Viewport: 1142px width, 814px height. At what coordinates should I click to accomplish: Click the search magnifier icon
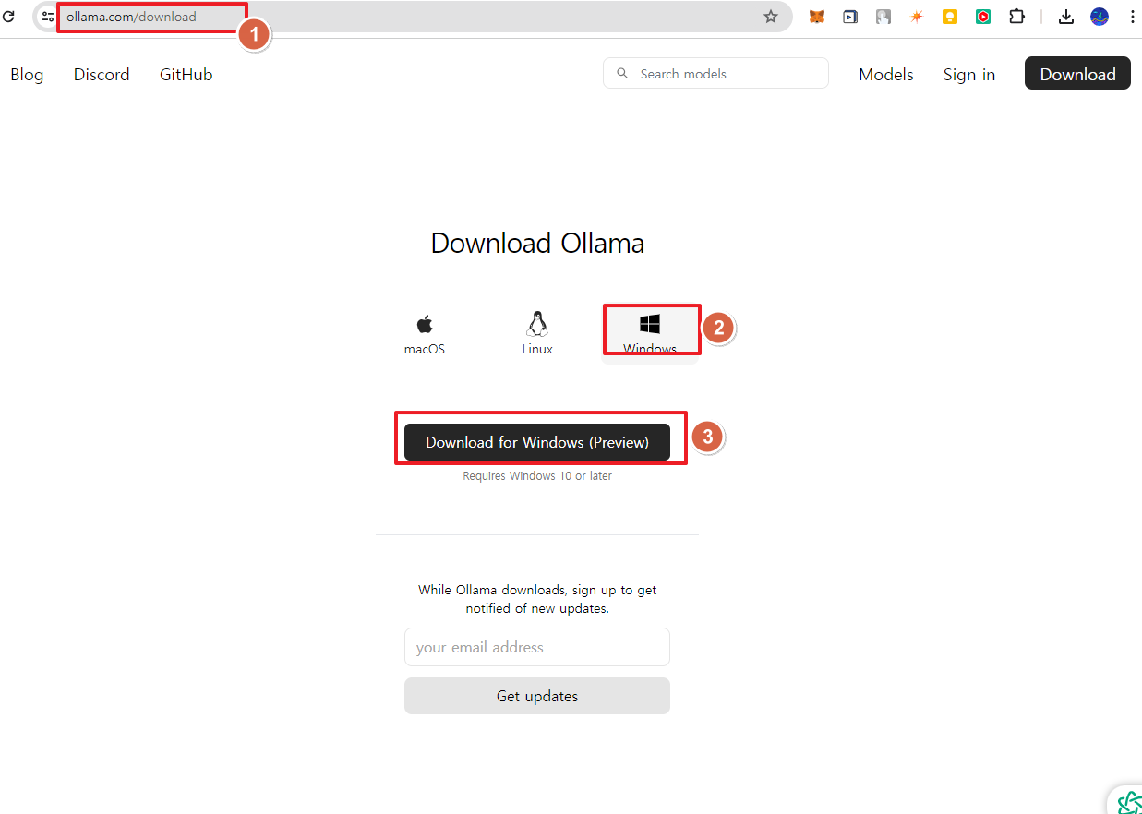[622, 73]
